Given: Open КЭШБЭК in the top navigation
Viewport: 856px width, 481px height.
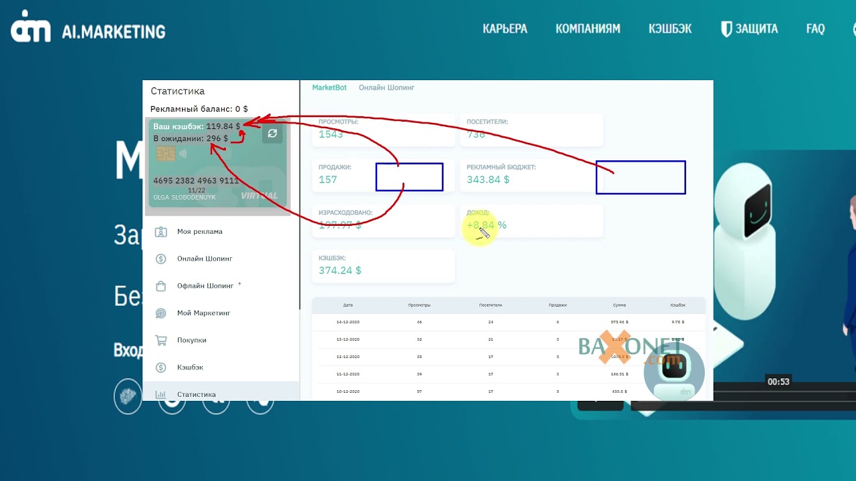Looking at the screenshot, I should tap(670, 29).
